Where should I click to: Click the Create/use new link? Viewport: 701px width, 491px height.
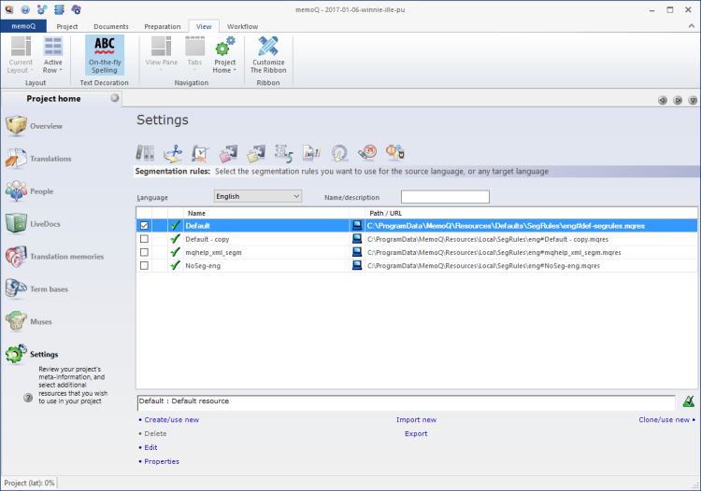170,420
